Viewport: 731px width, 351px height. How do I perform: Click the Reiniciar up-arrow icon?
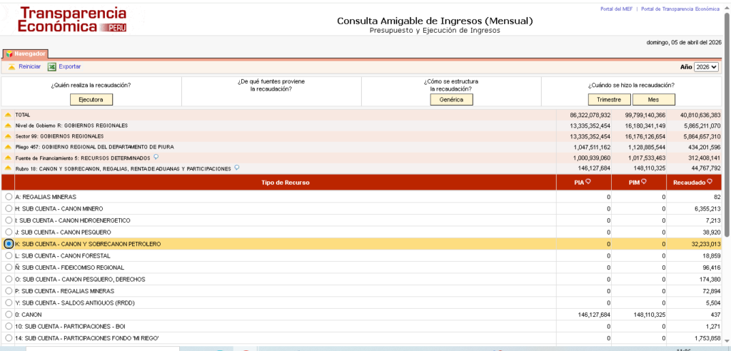click(x=11, y=66)
